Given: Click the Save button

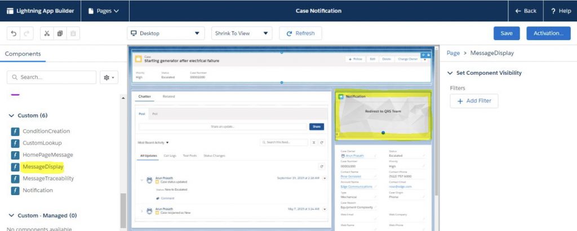Looking at the screenshot, I should click(507, 33).
